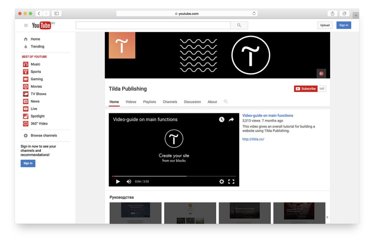
Task: Click the BEST OF YOUTUBE heading
Action: (34, 57)
